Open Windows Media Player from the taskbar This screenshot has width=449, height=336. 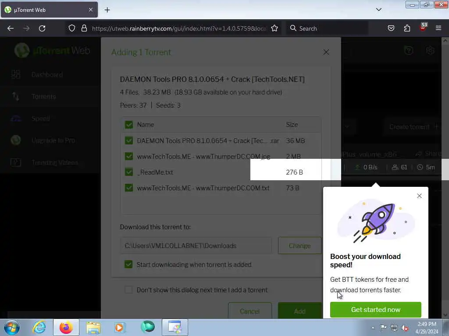(120, 327)
